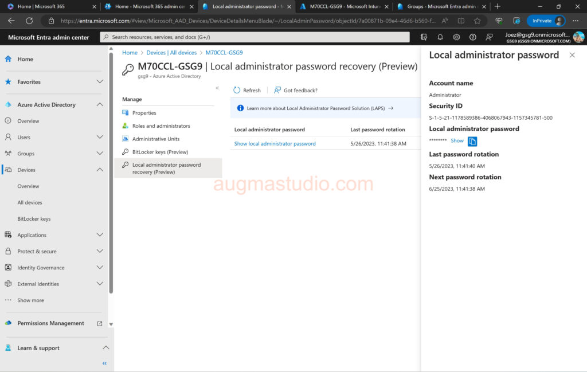Reveal the password with the Show link

[x=457, y=141]
